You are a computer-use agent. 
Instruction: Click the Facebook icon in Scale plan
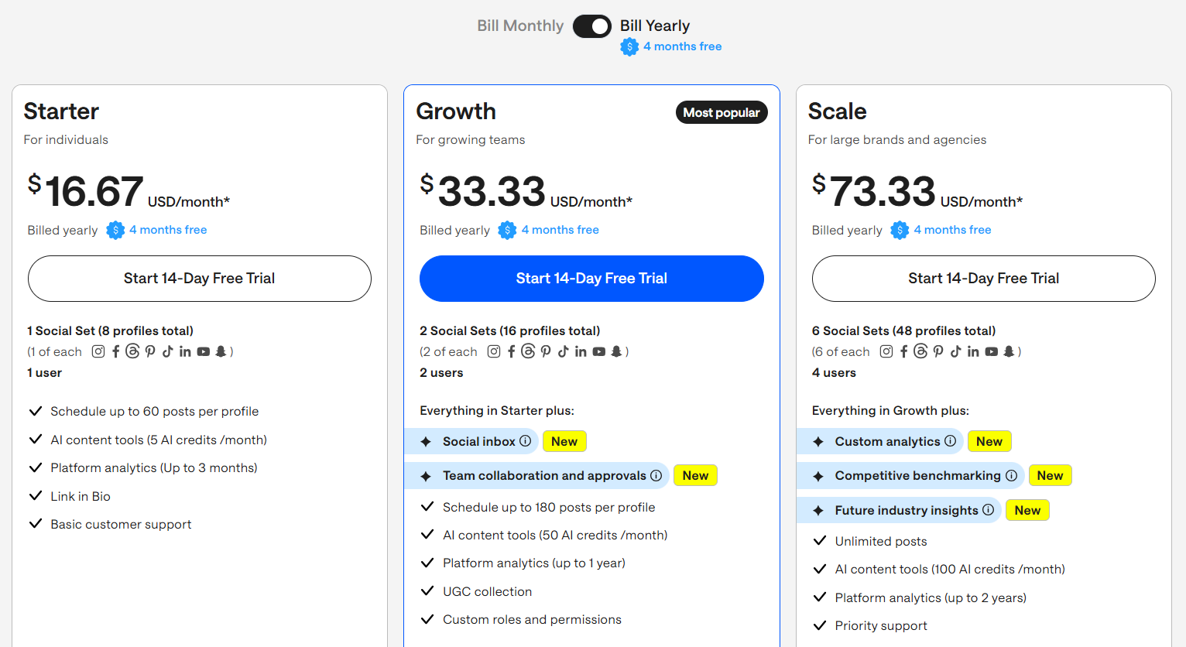tap(903, 351)
